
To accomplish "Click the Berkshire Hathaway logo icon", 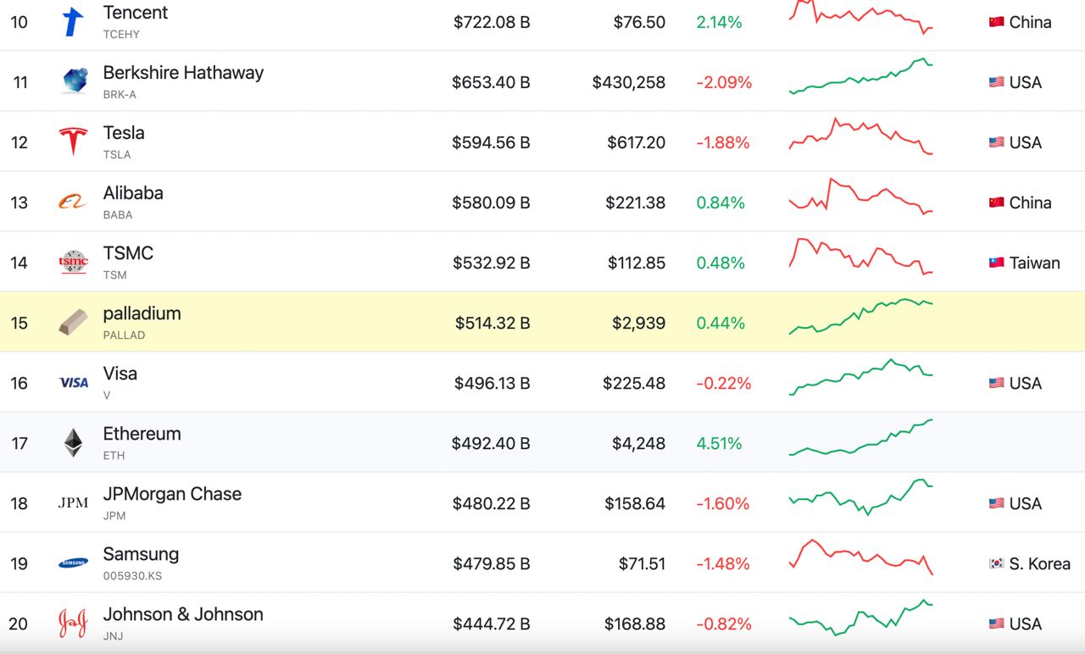I will coord(75,81).
